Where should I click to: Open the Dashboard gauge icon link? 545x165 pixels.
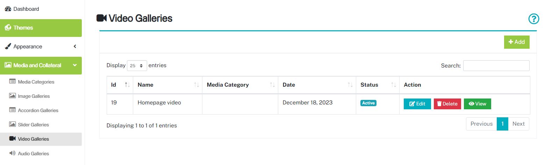8,9
